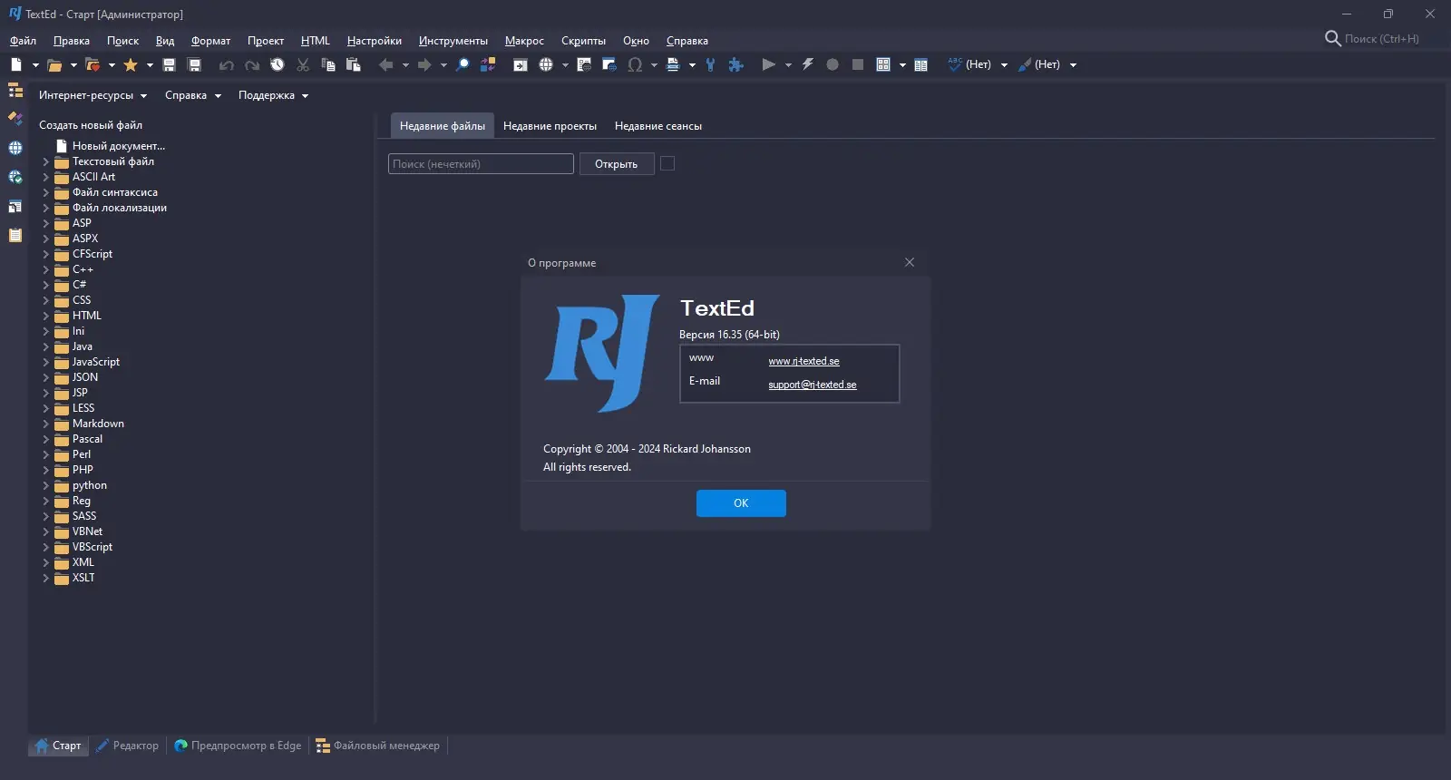
Task: Click the magnifier find icon in toolbar
Action: pyautogui.click(x=463, y=64)
